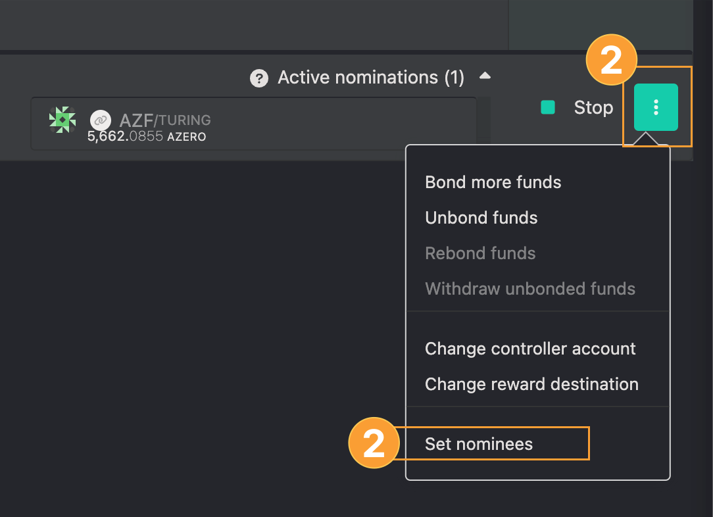Click the chain link badge beside AZF

(101, 120)
